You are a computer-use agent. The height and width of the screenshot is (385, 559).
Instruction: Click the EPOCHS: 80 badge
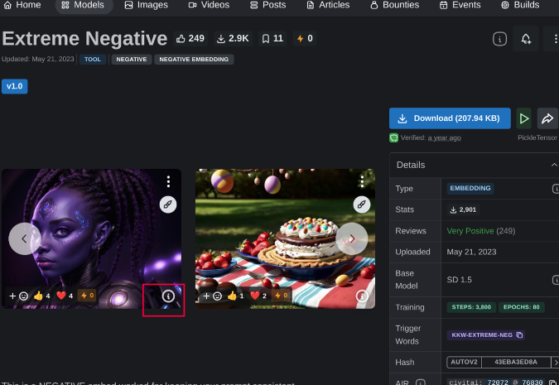(x=521, y=307)
